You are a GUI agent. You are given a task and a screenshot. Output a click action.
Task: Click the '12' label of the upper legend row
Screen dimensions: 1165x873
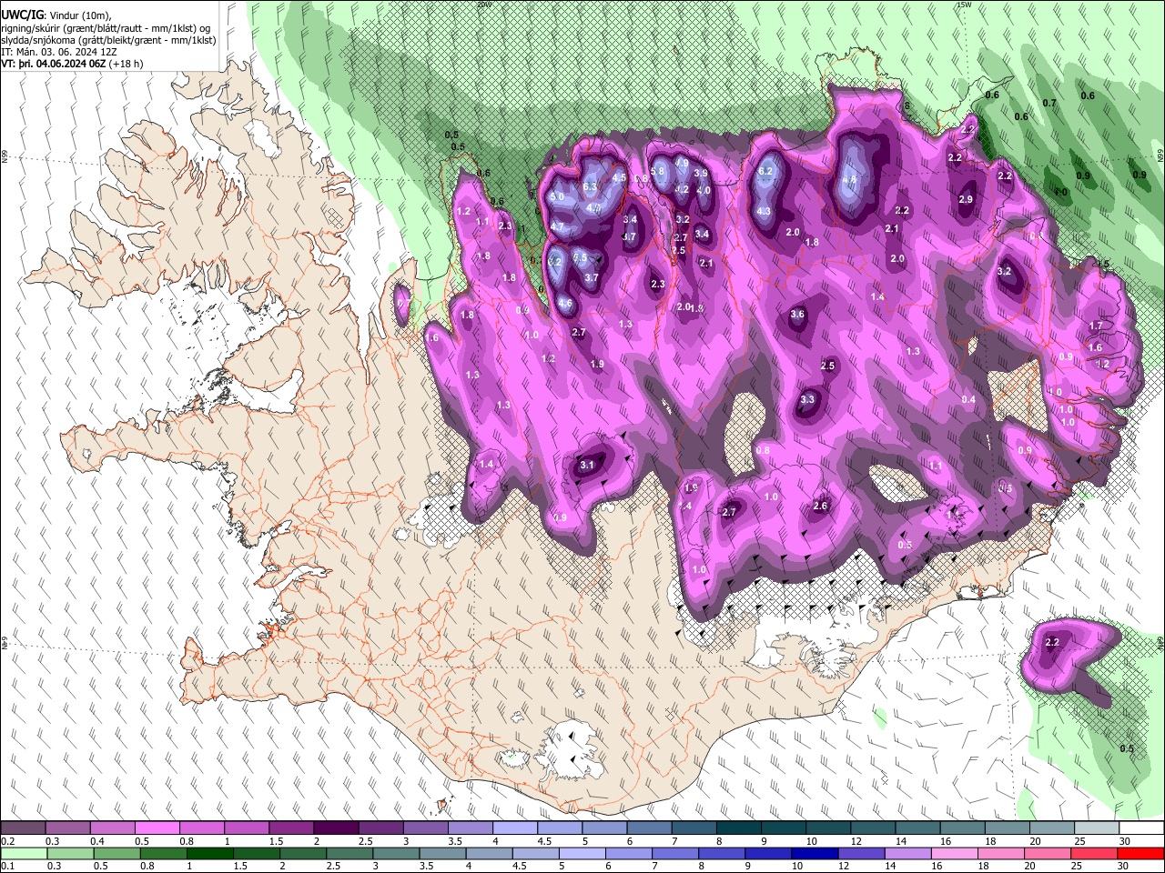856,841
